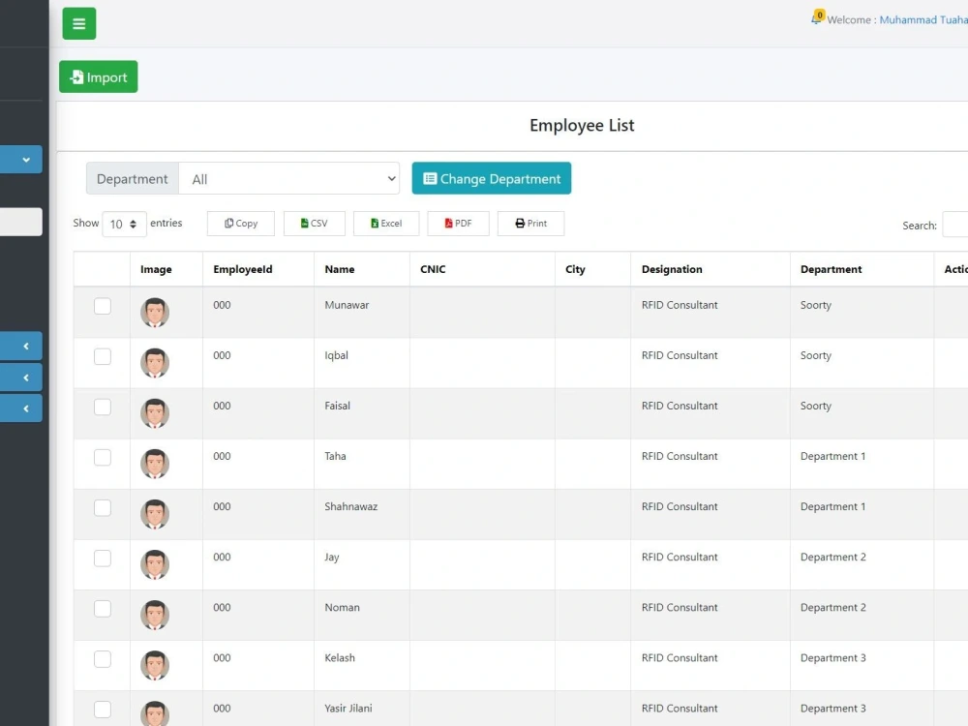
Task: Export employee list as PDF
Action: (457, 223)
